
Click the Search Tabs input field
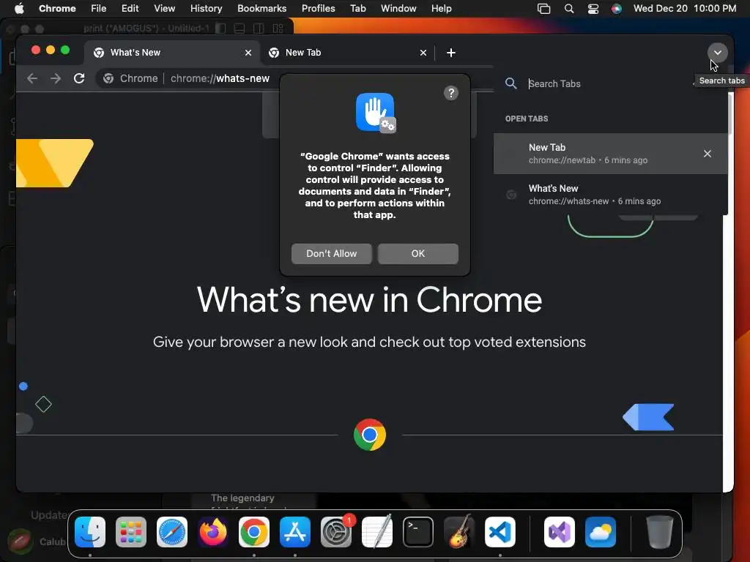point(607,83)
